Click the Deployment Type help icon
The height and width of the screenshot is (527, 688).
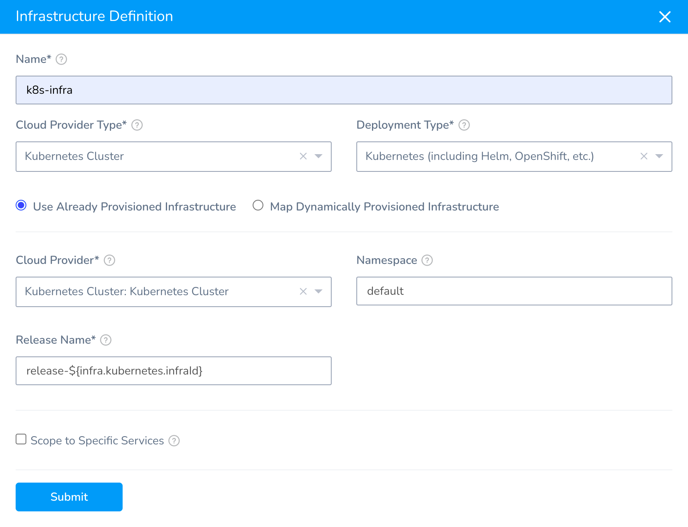(464, 125)
